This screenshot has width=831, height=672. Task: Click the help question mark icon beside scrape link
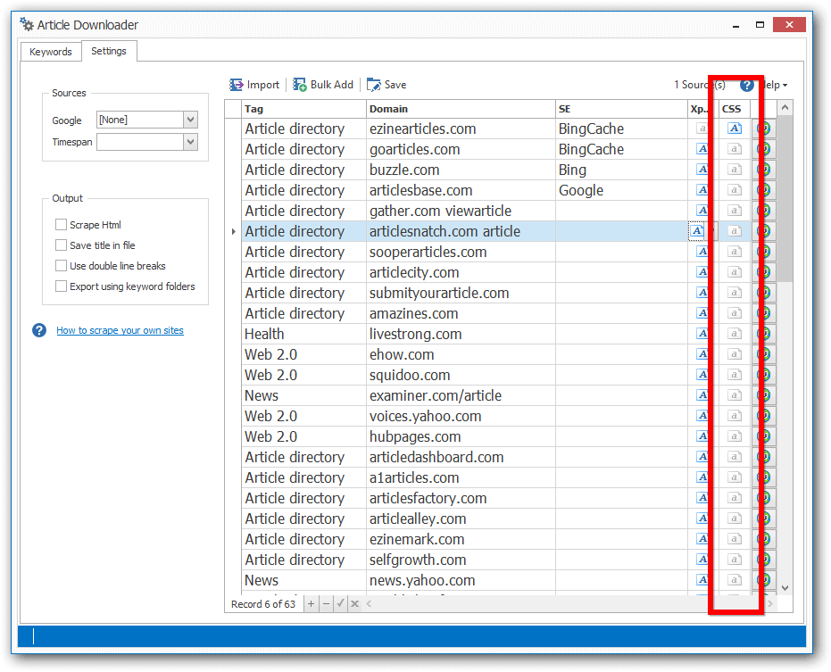[x=39, y=330]
